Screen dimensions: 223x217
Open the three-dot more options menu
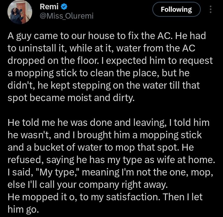(211, 10)
